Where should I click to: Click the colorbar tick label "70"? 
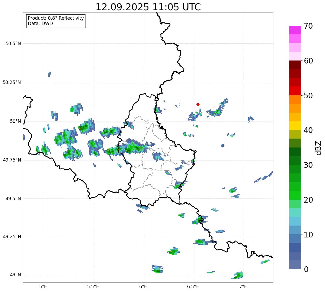point(308,26)
